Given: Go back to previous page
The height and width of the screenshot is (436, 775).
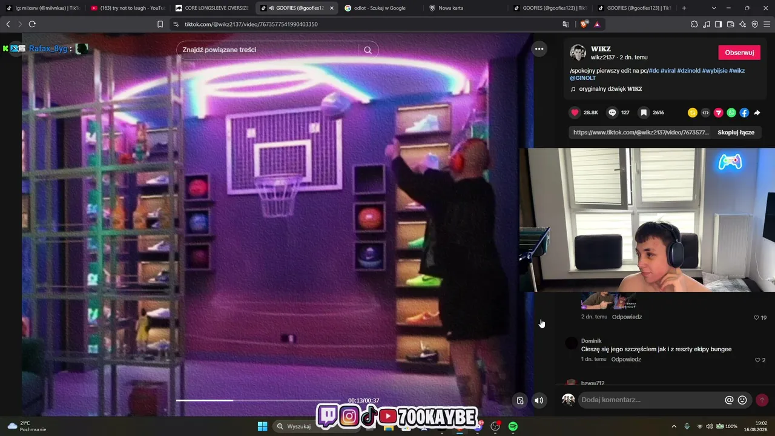Looking at the screenshot, I should (x=8, y=24).
